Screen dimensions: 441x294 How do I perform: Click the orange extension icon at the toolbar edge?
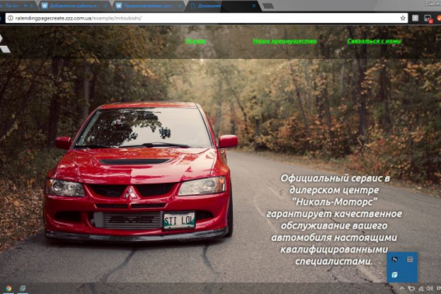439,18
